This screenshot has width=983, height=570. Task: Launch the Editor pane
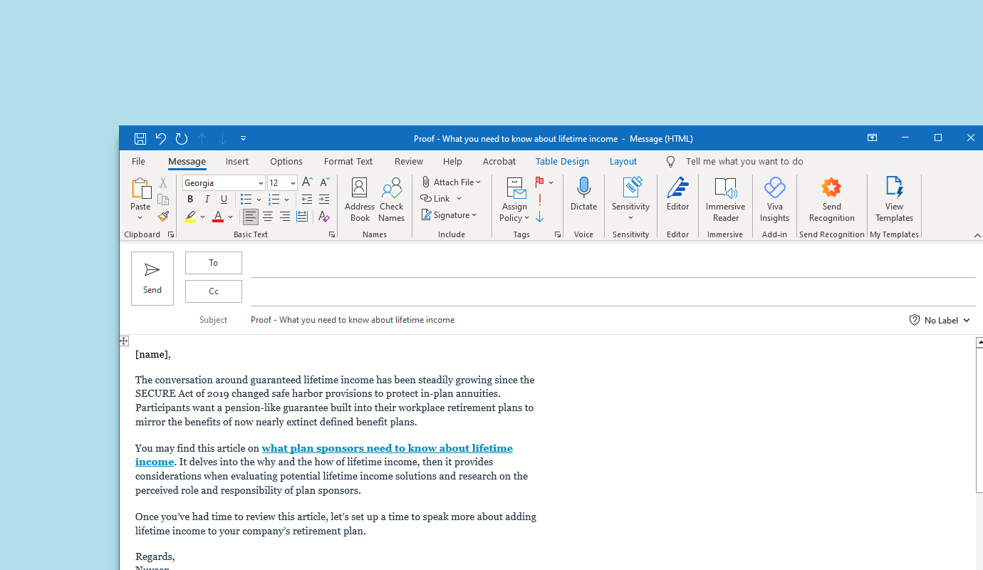677,199
